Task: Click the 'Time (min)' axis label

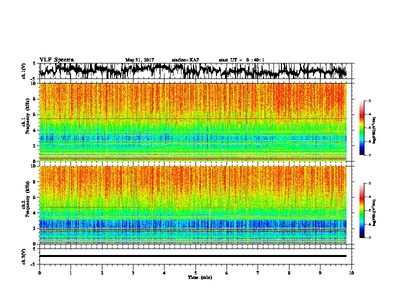Action: pyautogui.click(x=200, y=277)
